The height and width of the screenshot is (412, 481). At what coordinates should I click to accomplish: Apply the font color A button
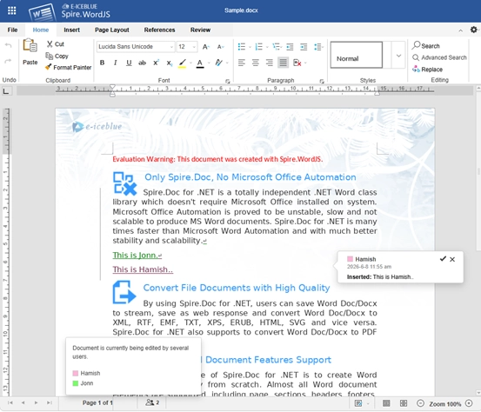coord(200,63)
